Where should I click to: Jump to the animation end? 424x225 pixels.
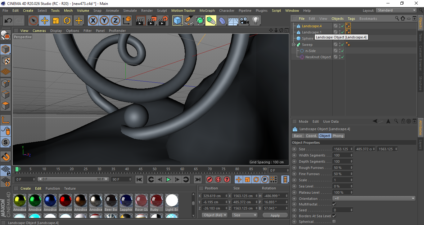point(198,179)
